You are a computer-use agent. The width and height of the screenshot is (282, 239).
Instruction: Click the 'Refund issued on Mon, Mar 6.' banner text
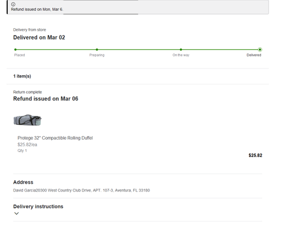[x=37, y=10]
